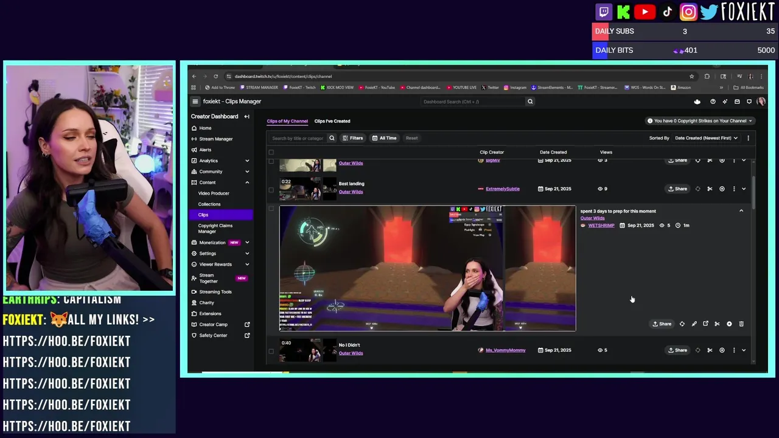Tick the checkbox for the BigMiv clip row
This screenshot has height=438, width=779.
271,161
